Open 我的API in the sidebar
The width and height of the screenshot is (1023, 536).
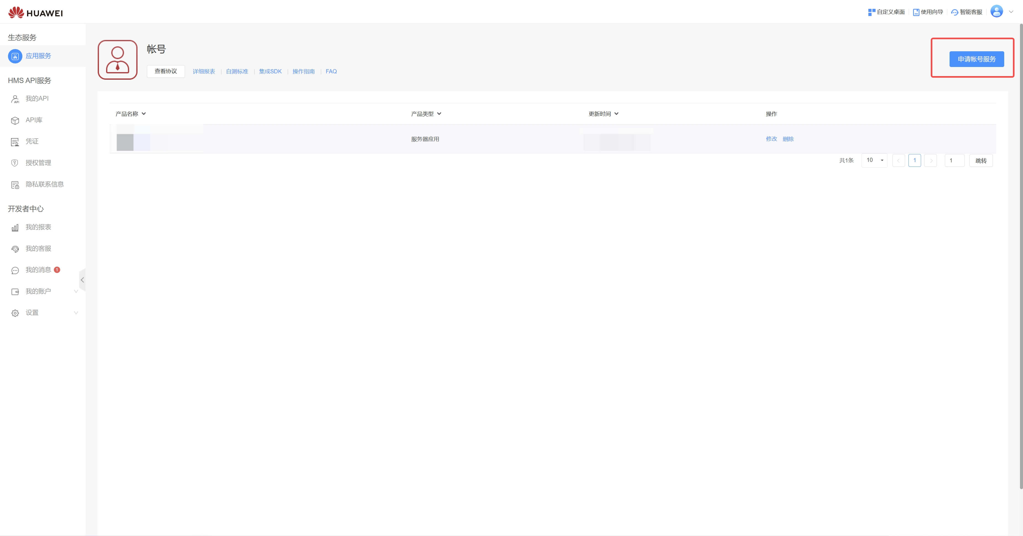pos(37,98)
